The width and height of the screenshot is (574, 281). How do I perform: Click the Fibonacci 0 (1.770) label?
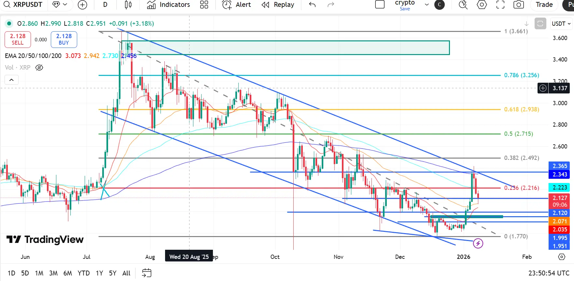click(516, 236)
